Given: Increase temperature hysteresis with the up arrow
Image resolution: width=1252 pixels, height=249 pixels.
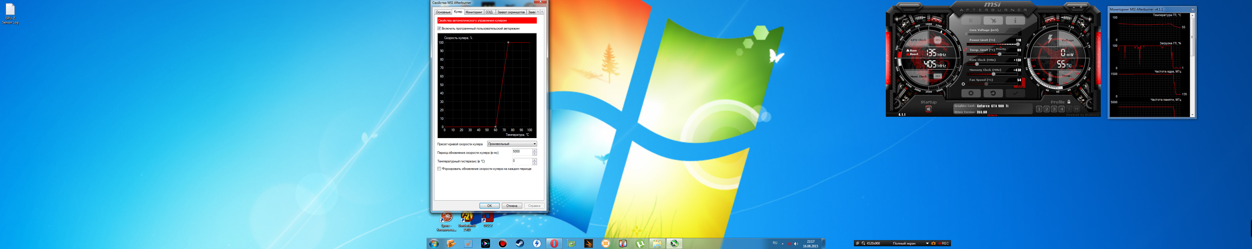Looking at the screenshot, I should (534, 160).
